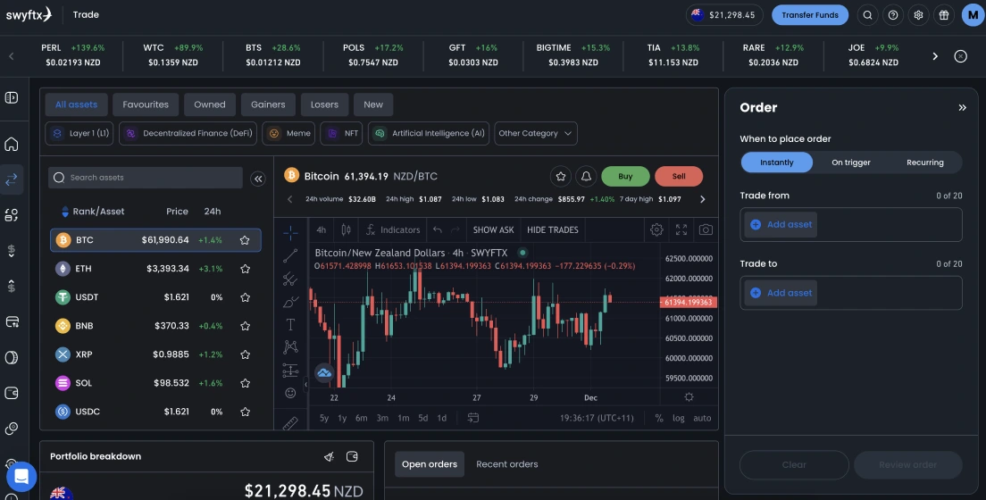Select the trend line drawing tool
The image size is (986, 500).
click(x=290, y=255)
